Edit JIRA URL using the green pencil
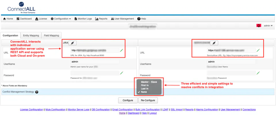The height and width of the screenshot is (116, 276). (x=121, y=51)
